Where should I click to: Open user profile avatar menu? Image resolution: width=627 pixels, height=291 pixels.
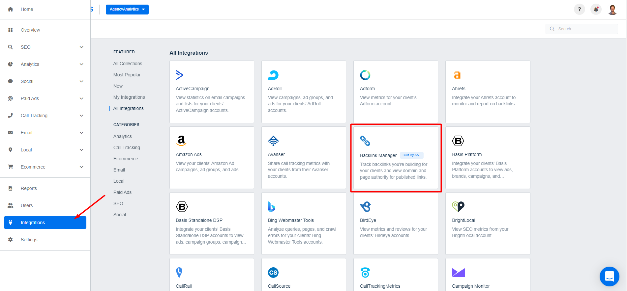click(x=612, y=10)
